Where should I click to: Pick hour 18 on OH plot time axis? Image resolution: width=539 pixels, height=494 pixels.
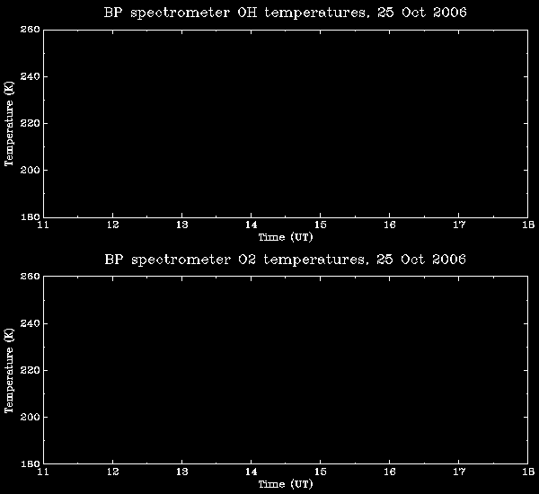click(528, 225)
